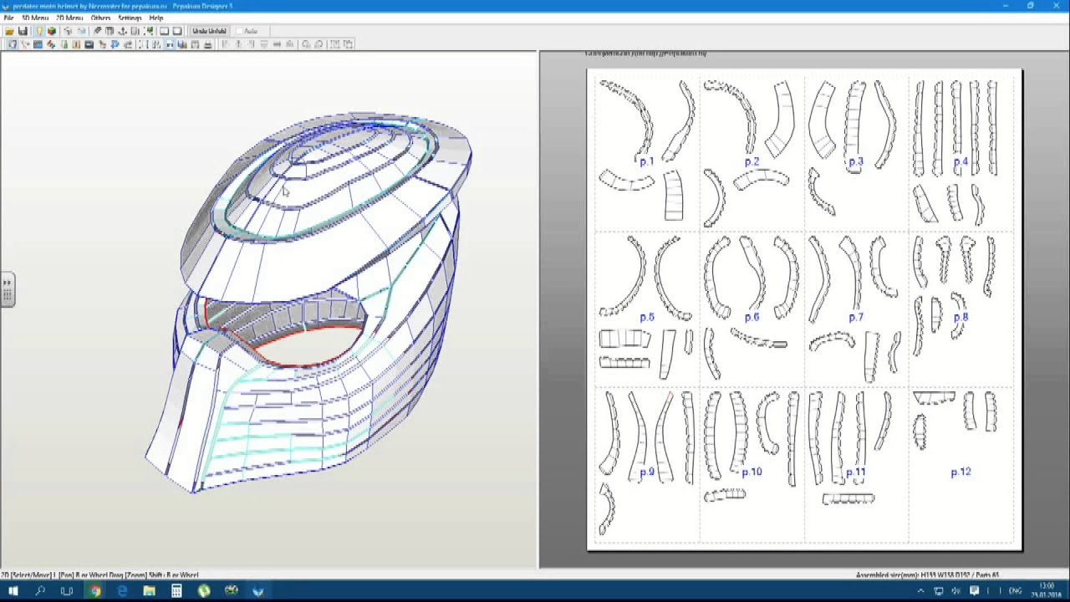
Task: Open the 2D Menu
Action: pos(69,18)
